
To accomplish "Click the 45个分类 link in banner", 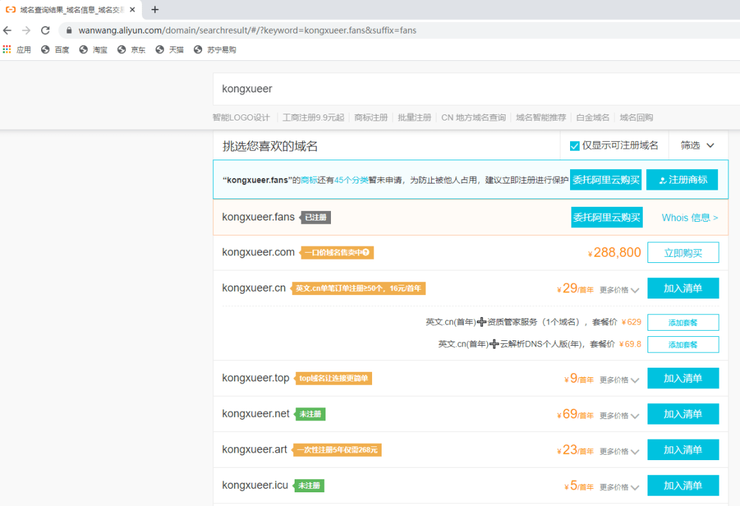I will point(351,180).
